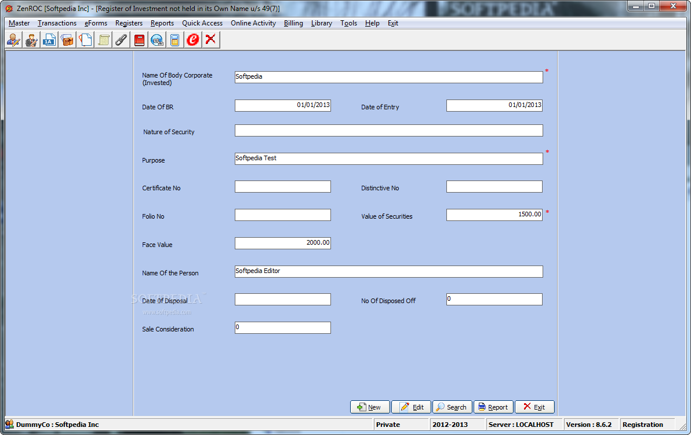Open the 1A form document icon

[49, 40]
